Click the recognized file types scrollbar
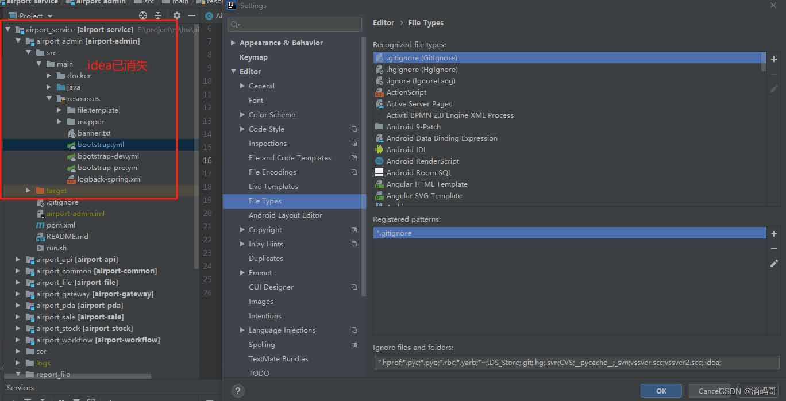This screenshot has width=786, height=401. coord(764,61)
